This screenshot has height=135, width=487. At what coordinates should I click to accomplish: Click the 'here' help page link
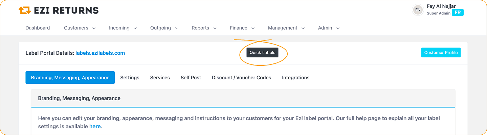pyautogui.click(x=95, y=127)
